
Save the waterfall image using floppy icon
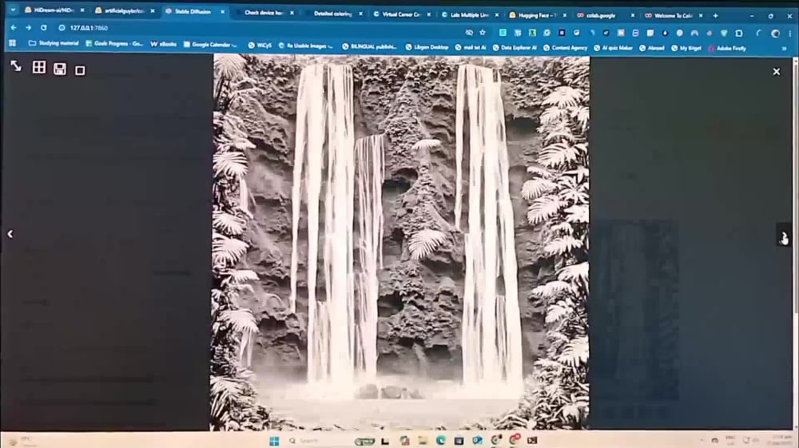(x=60, y=69)
